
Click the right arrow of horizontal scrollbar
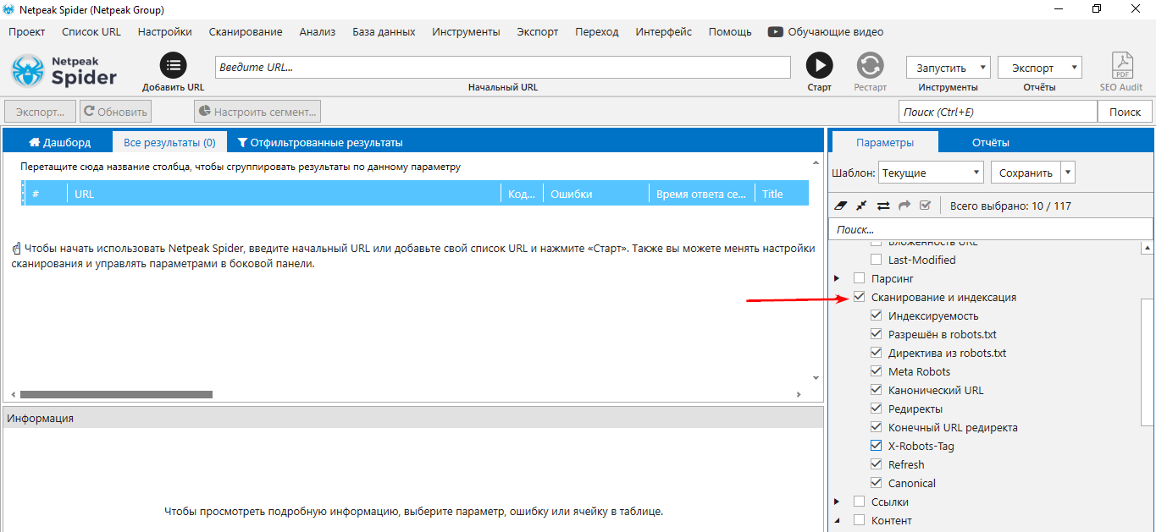(x=799, y=394)
